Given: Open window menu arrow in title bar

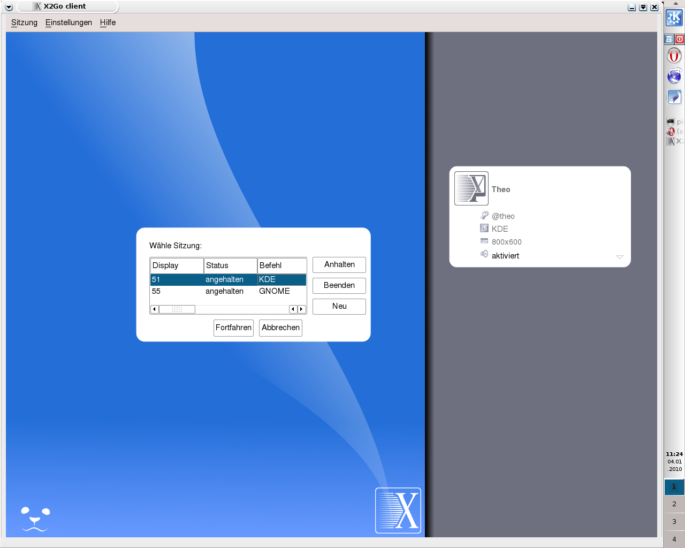Looking at the screenshot, I should 9,7.
